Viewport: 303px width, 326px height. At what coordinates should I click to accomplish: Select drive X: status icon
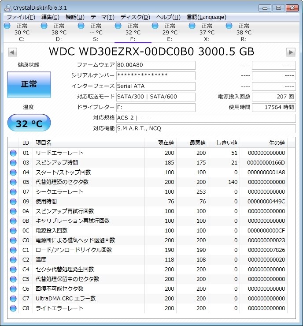pos(192,26)
